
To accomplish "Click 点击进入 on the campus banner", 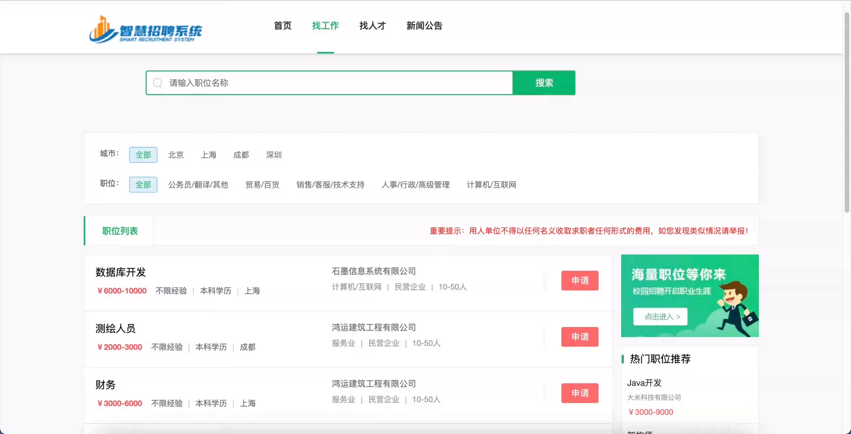I will [x=660, y=317].
